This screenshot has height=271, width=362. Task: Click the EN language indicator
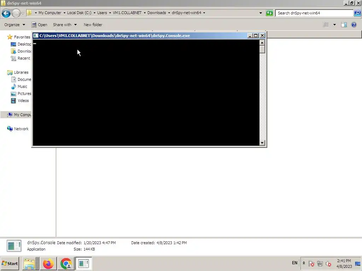(x=294, y=263)
